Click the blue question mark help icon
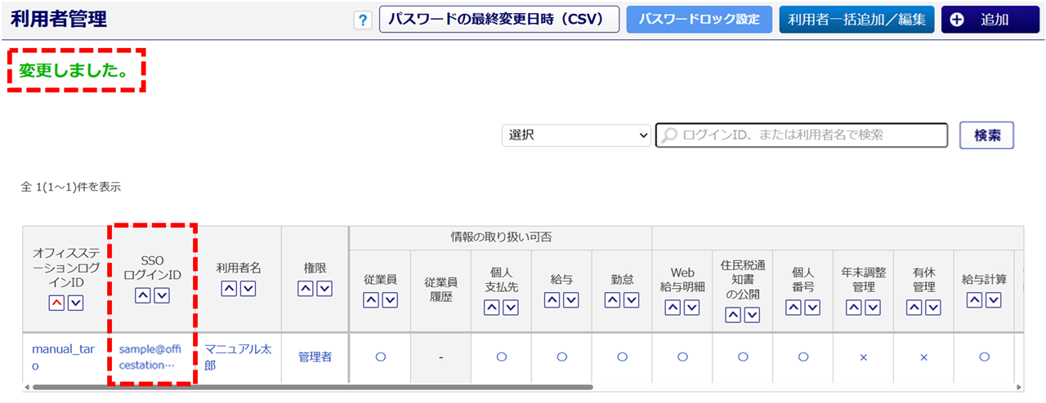 click(363, 20)
